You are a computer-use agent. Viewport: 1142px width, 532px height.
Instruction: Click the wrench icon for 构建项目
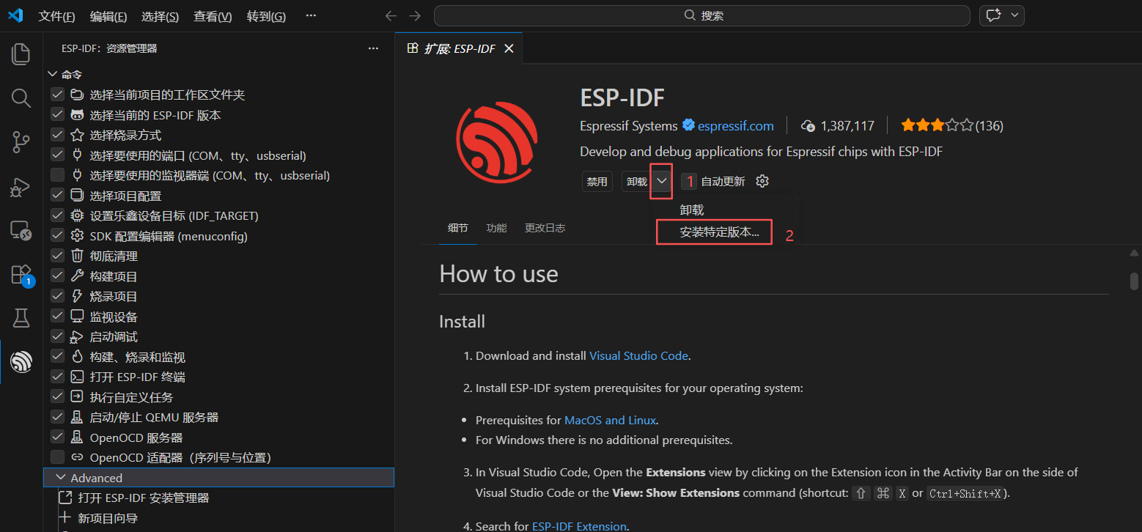[x=77, y=276]
